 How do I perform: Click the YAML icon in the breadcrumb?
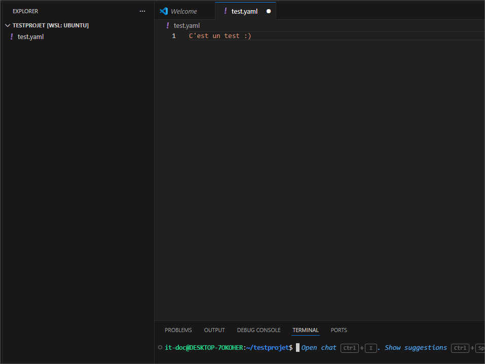(x=168, y=25)
